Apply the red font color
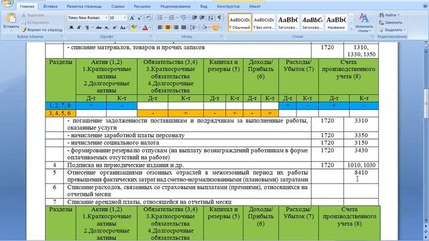The width and height of the screenshot is (429, 241). [145, 27]
